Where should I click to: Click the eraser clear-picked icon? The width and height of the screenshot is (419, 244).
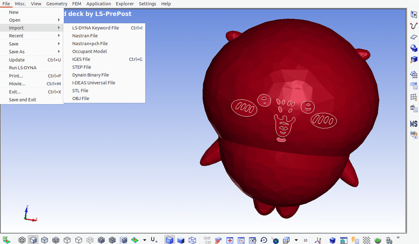point(218,240)
